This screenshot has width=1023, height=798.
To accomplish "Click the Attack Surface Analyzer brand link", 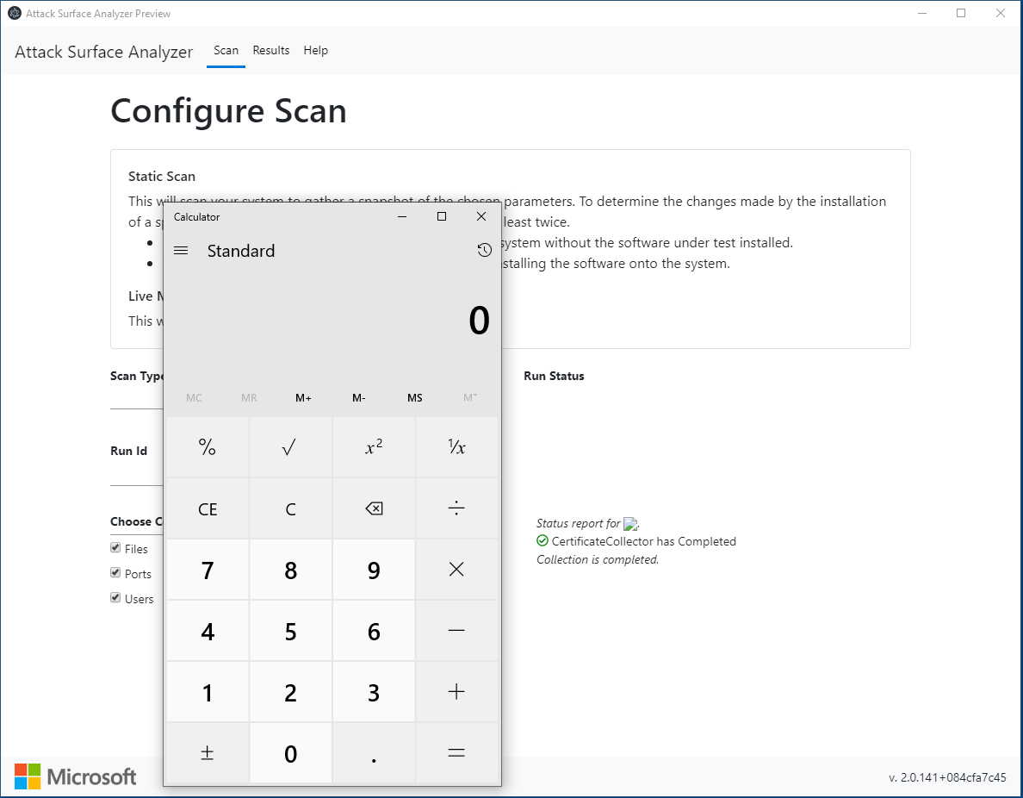I will (103, 53).
